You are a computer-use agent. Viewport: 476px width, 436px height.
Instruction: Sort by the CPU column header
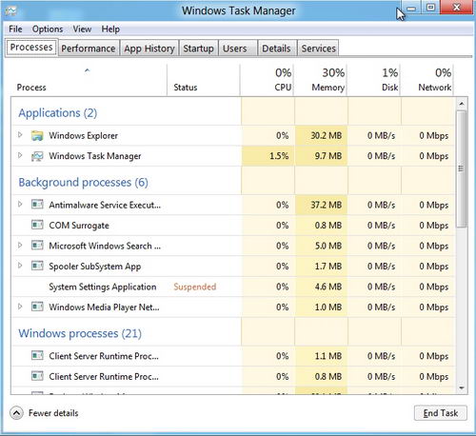pos(268,80)
